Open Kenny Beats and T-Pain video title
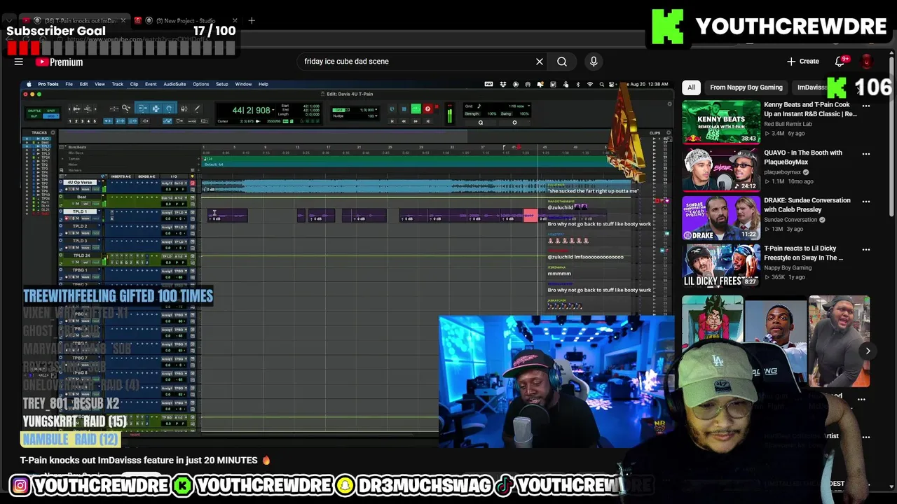Screen dimensions: 897x504 (810, 109)
